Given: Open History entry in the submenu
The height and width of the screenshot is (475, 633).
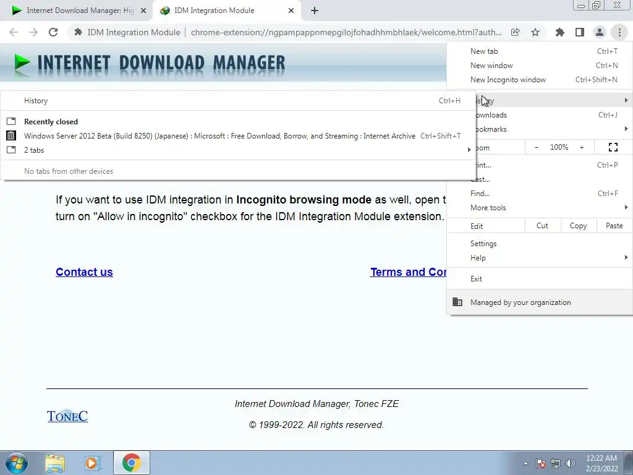Looking at the screenshot, I should [x=238, y=101].
